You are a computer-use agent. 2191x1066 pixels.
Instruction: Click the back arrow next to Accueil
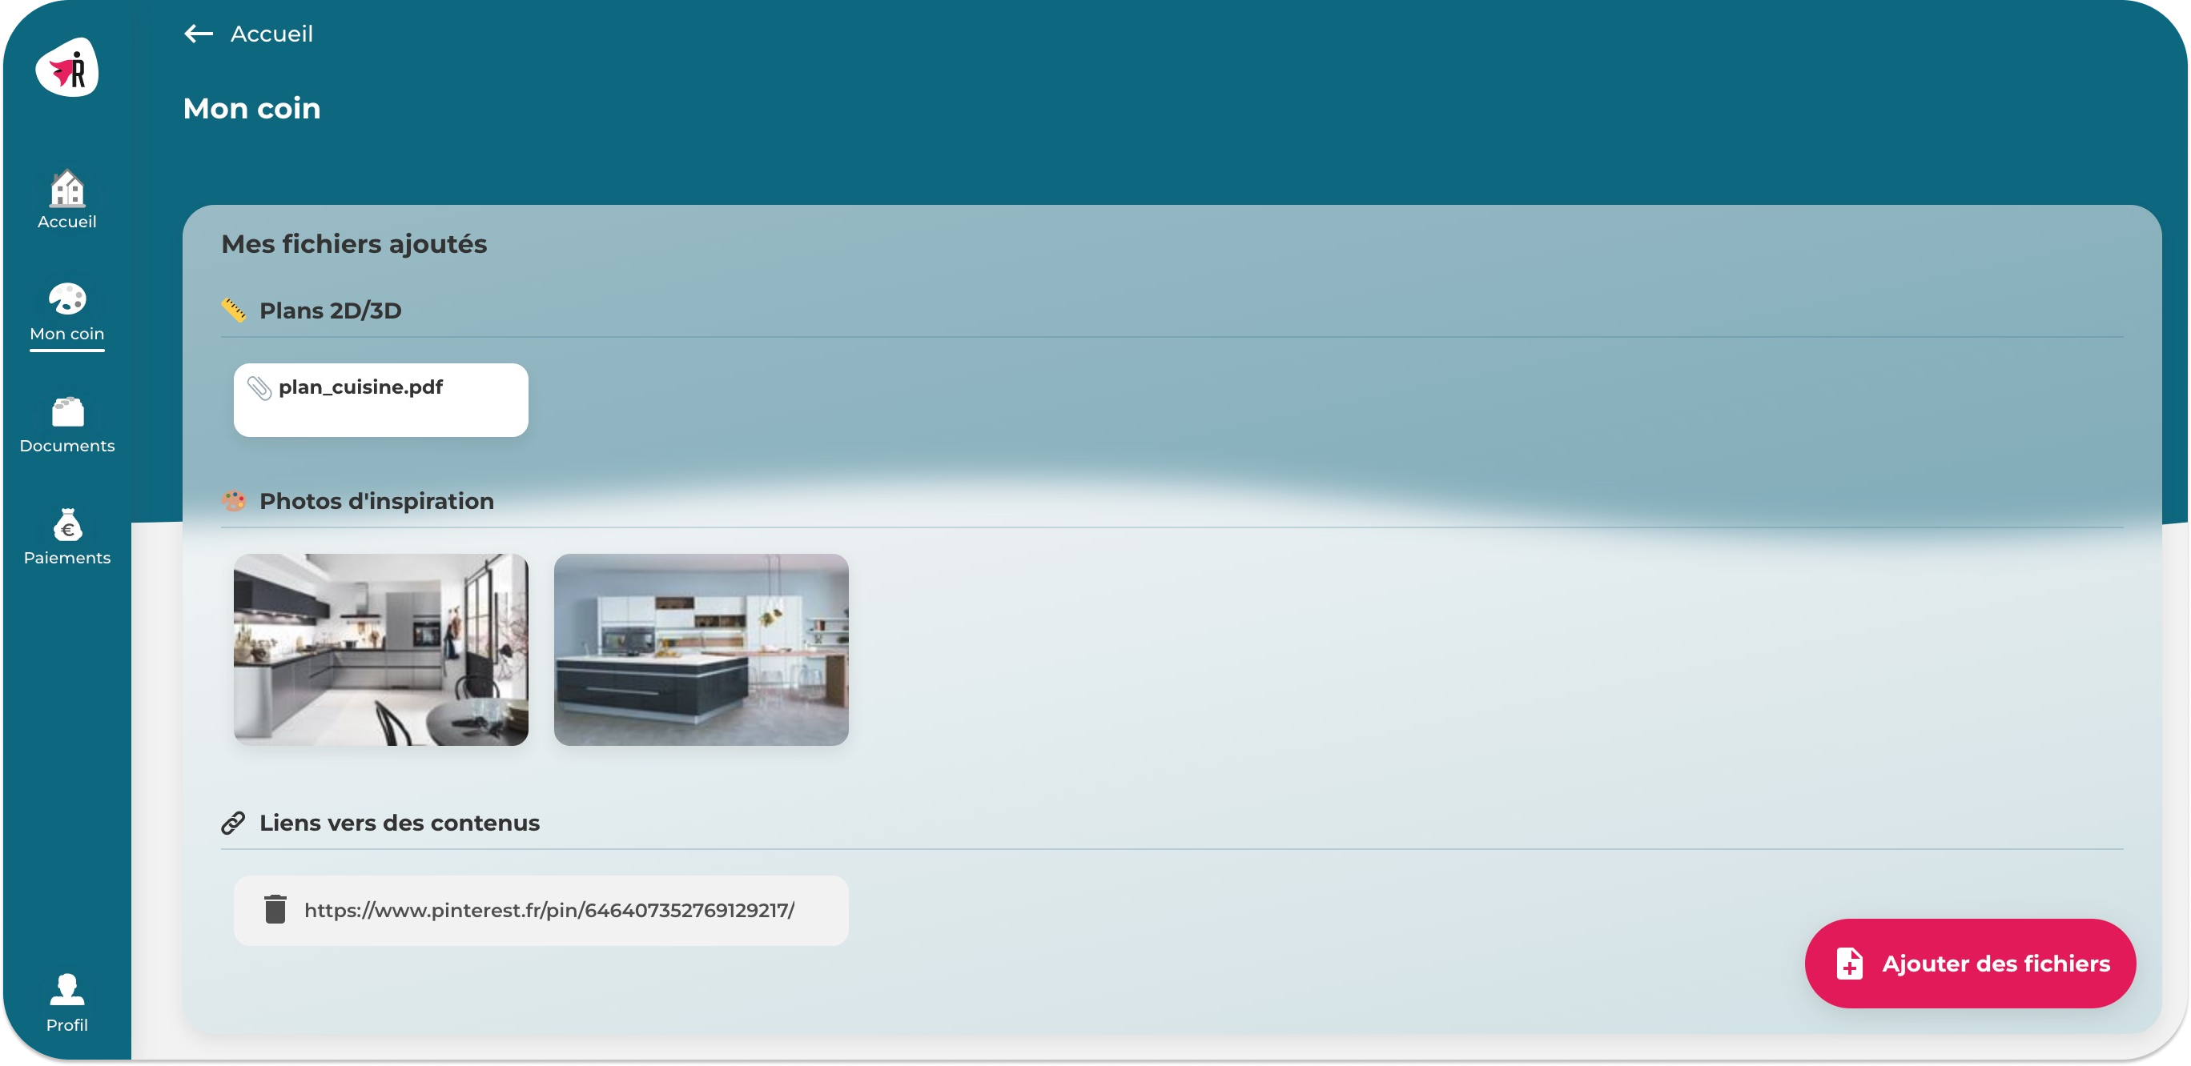198,33
